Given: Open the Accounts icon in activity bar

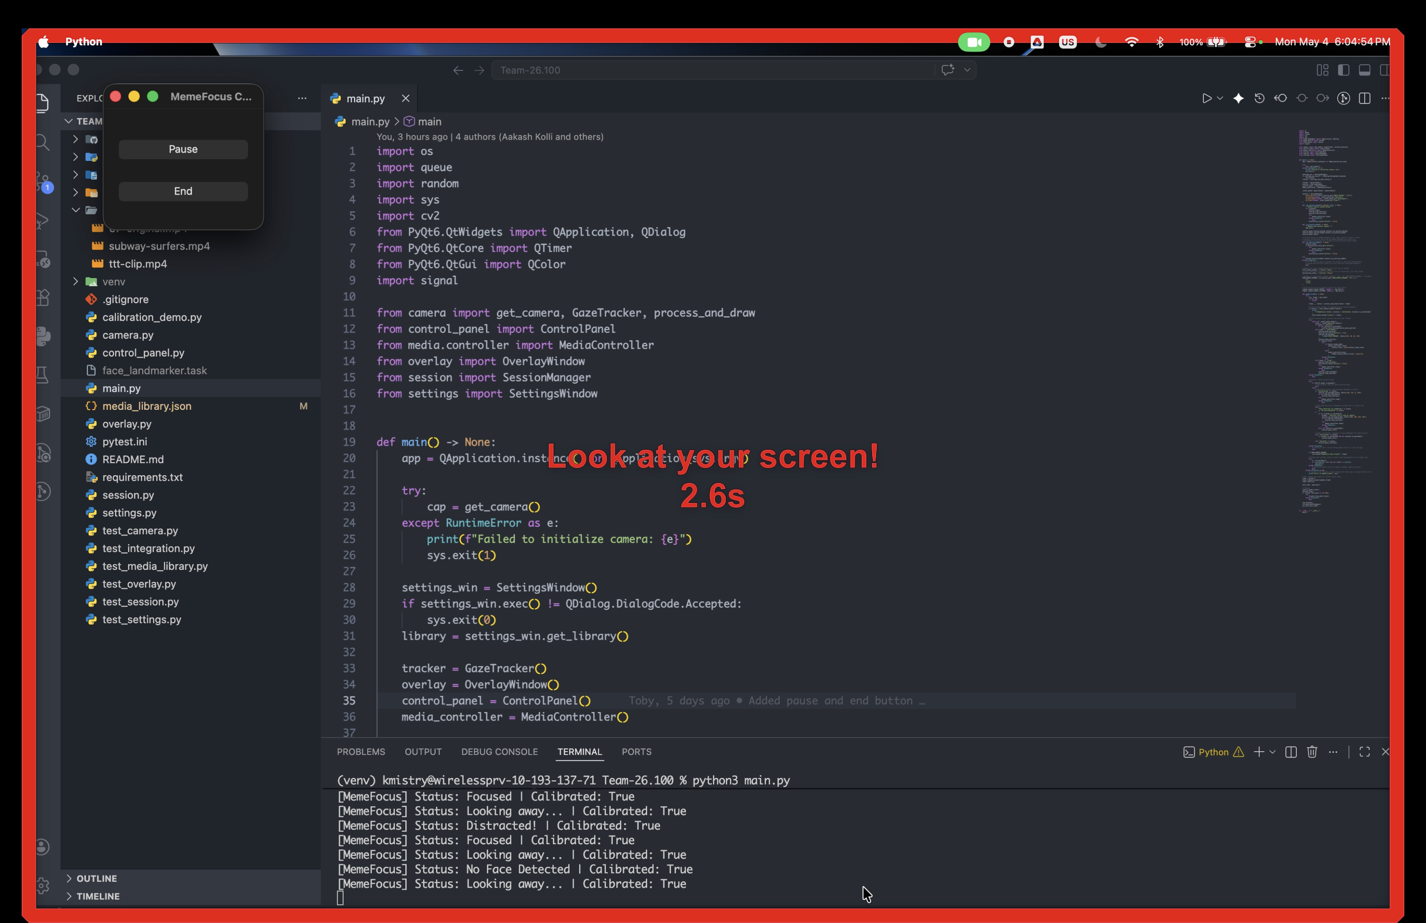Looking at the screenshot, I should click(43, 847).
